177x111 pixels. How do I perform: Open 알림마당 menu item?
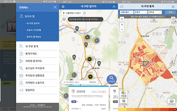pos(37,90)
